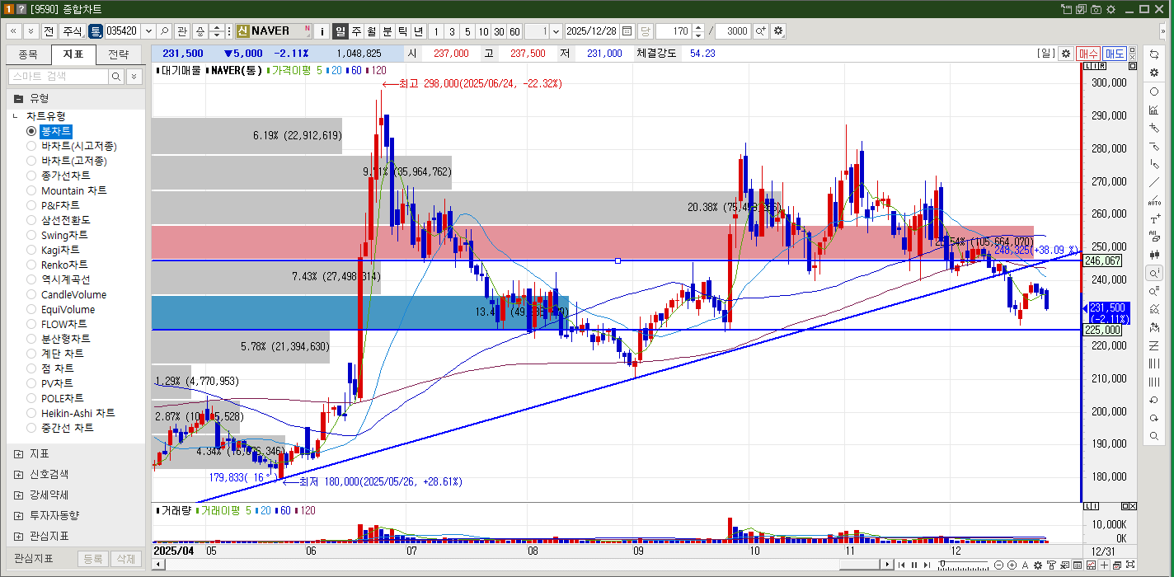Click the smart search double-chevron expander
This screenshot has height=577, width=1174.
point(134,76)
